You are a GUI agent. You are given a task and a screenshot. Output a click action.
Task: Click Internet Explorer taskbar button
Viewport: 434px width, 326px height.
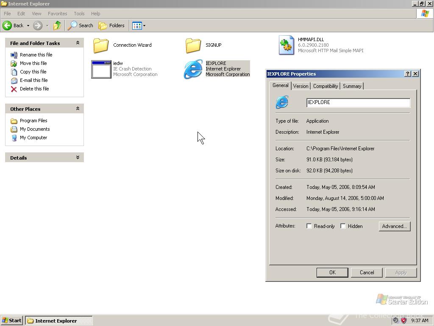pos(58,321)
